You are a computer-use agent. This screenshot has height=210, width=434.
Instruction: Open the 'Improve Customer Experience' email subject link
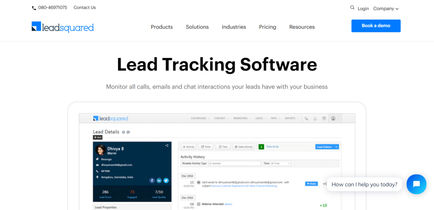244,186
